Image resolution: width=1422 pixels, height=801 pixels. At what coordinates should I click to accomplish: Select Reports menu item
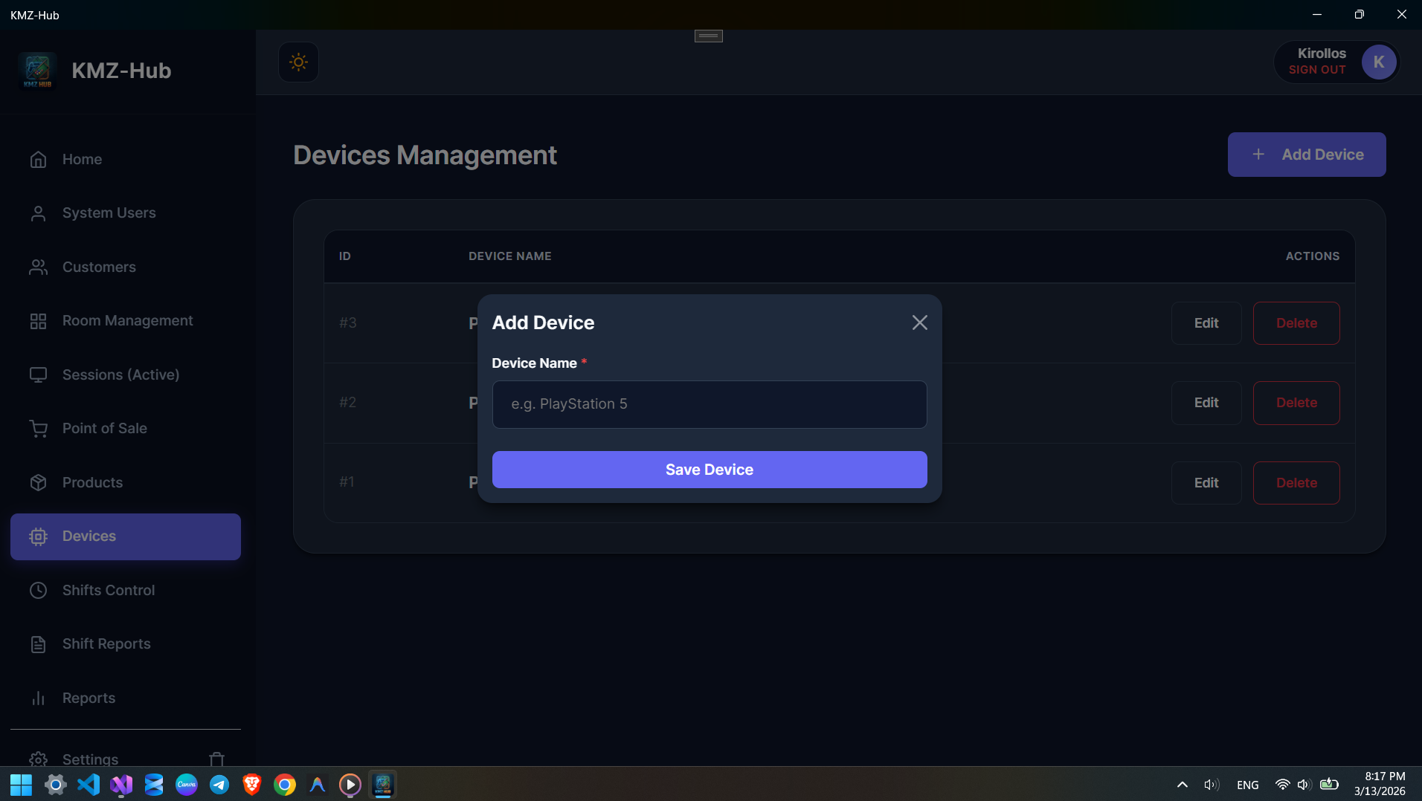(x=89, y=698)
